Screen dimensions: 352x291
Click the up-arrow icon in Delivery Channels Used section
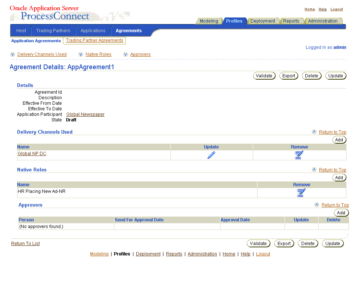(x=314, y=132)
